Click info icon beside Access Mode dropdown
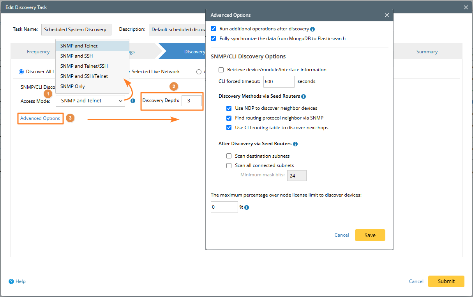 click(133, 101)
